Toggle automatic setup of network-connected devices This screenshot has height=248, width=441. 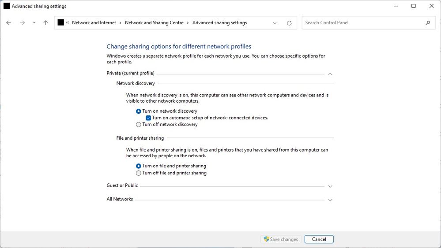[148, 118]
